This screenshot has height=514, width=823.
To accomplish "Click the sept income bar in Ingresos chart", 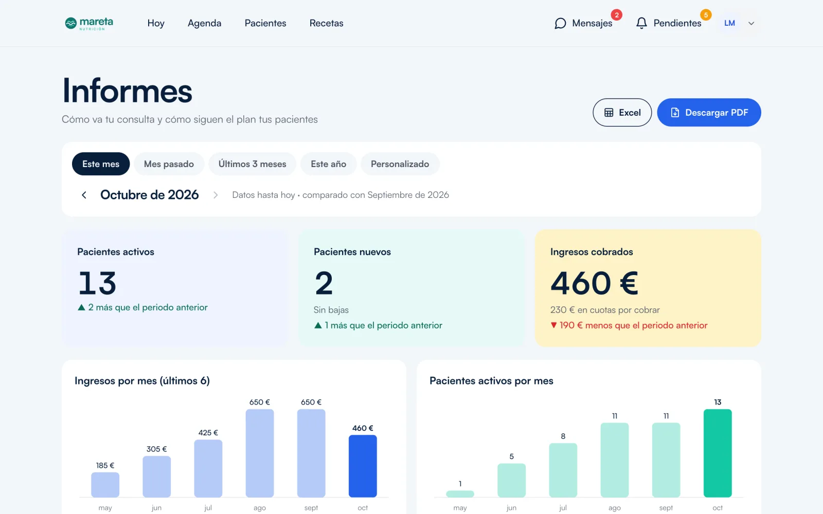I will (311, 453).
